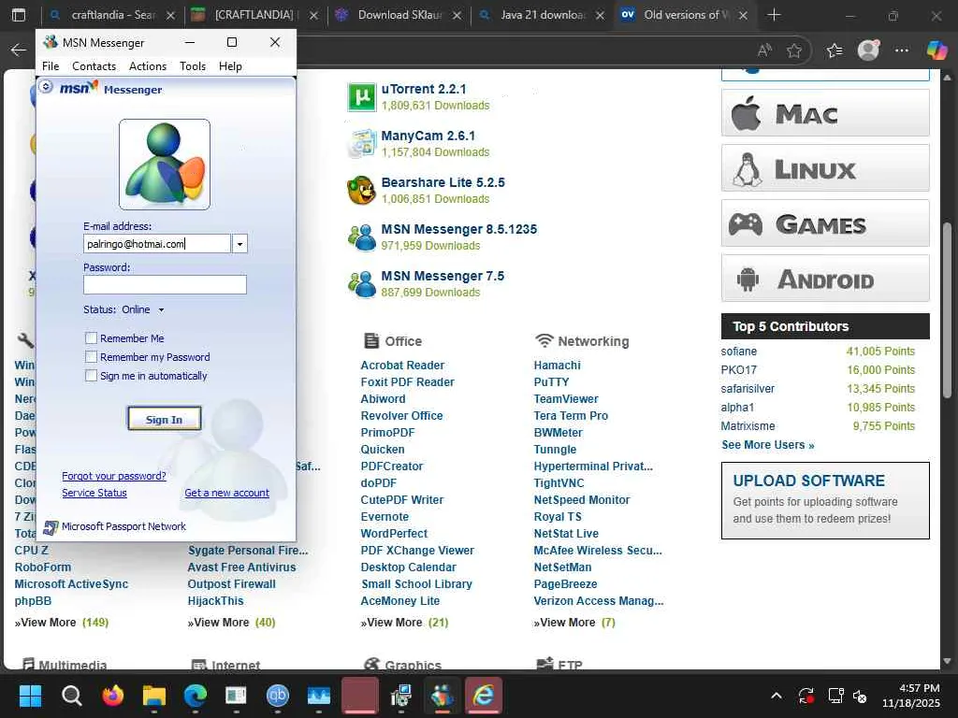Switch to the Download SKlauncher tab
This screenshot has height=718, width=958.
397,15
